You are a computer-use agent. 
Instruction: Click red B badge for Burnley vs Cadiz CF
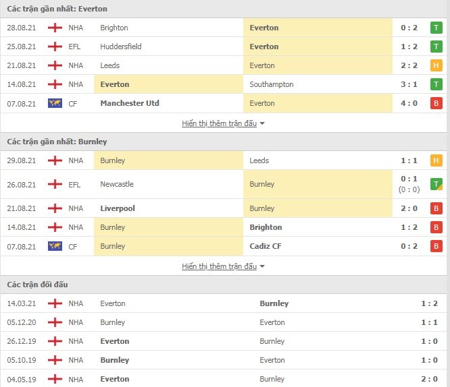tap(436, 246)
